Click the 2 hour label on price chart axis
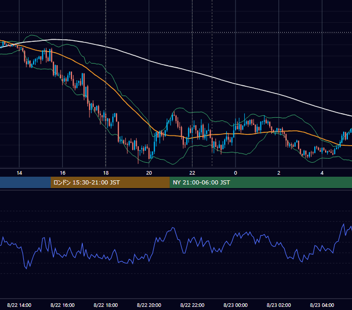Image resolution: width=352 pixels, height=310 pixels. click(x=279, y=173)
